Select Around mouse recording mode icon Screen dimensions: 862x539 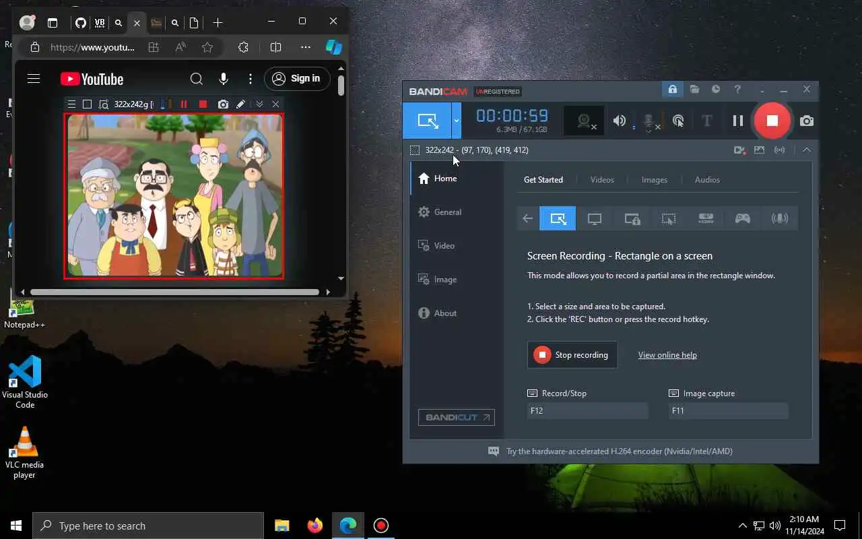(669, 218)
